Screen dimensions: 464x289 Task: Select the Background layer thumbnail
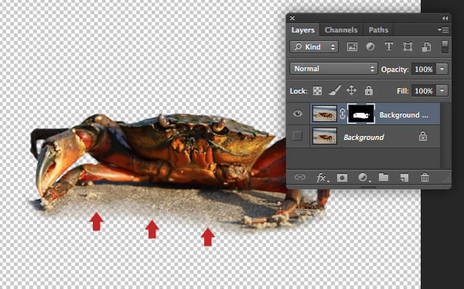pyautogui.click(x=325, y=136)
